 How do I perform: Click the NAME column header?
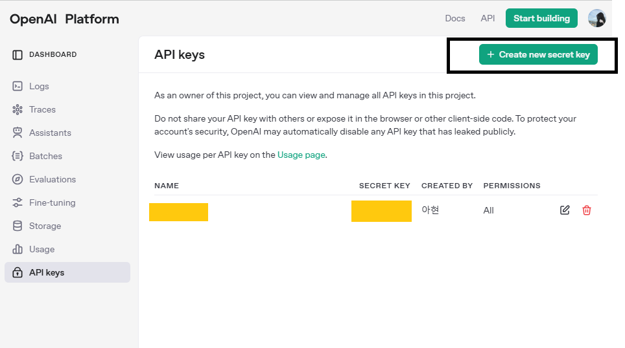pyautogui.click(x=167, y=186)
